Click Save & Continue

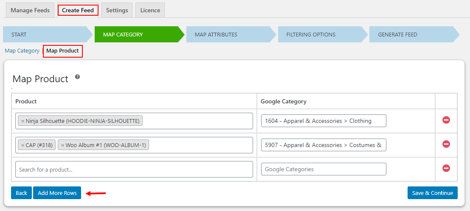[x=433, y=193]
